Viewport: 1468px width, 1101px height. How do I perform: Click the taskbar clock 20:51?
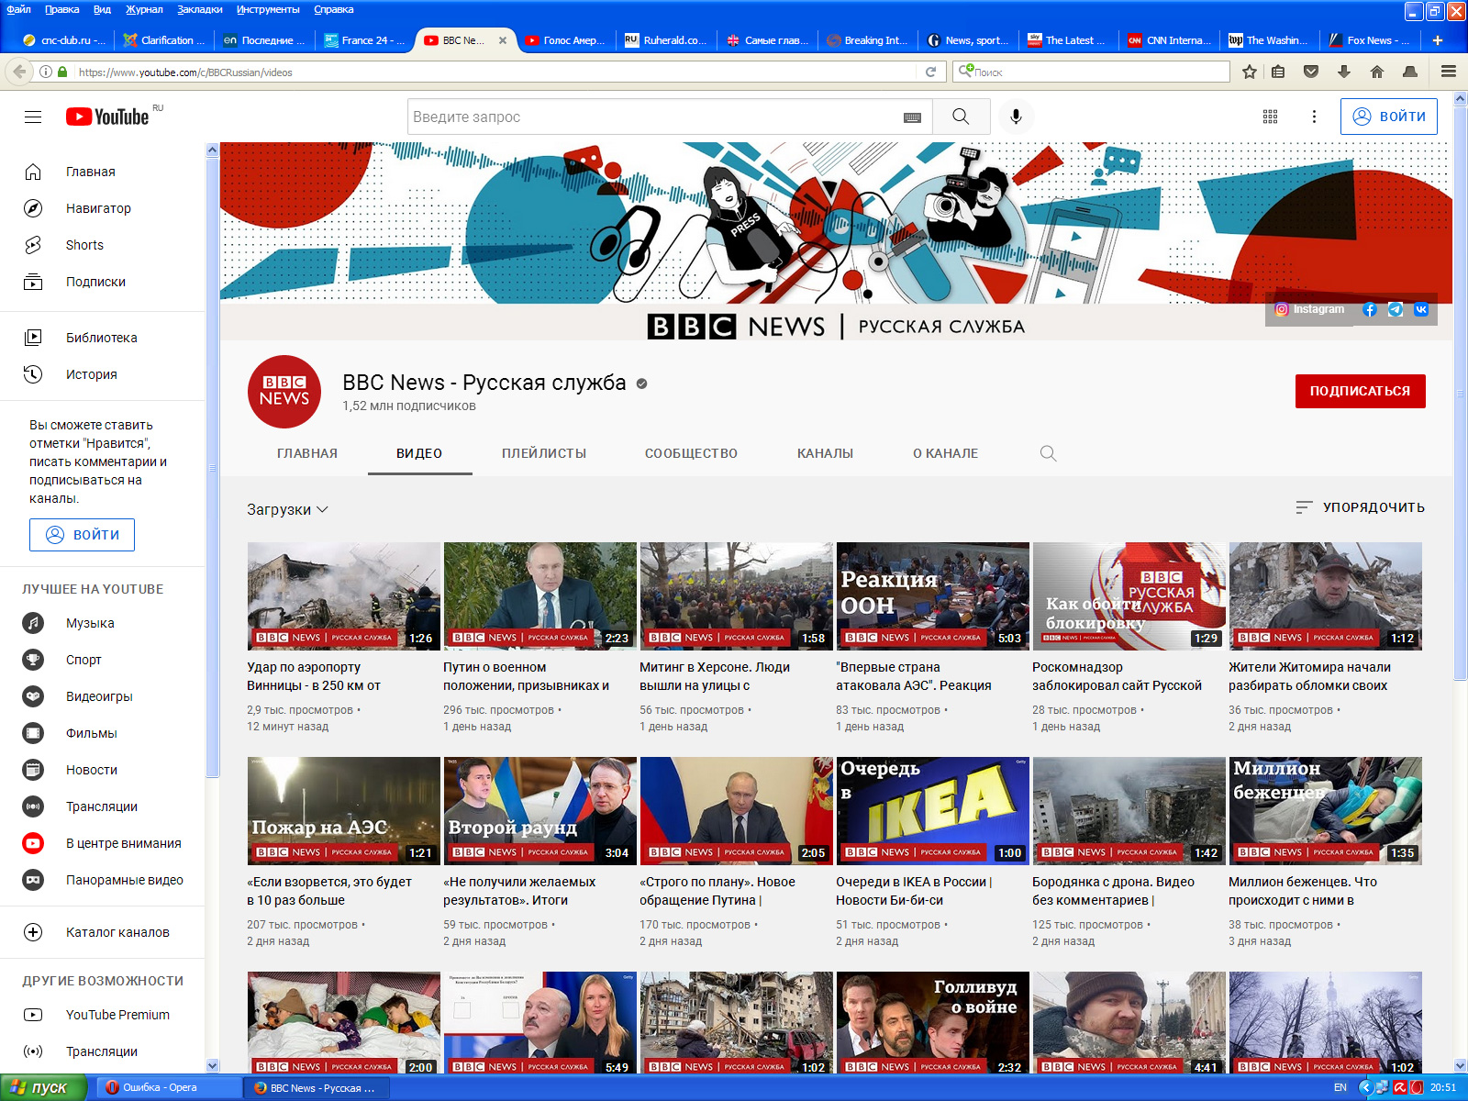(1443, 1087)
